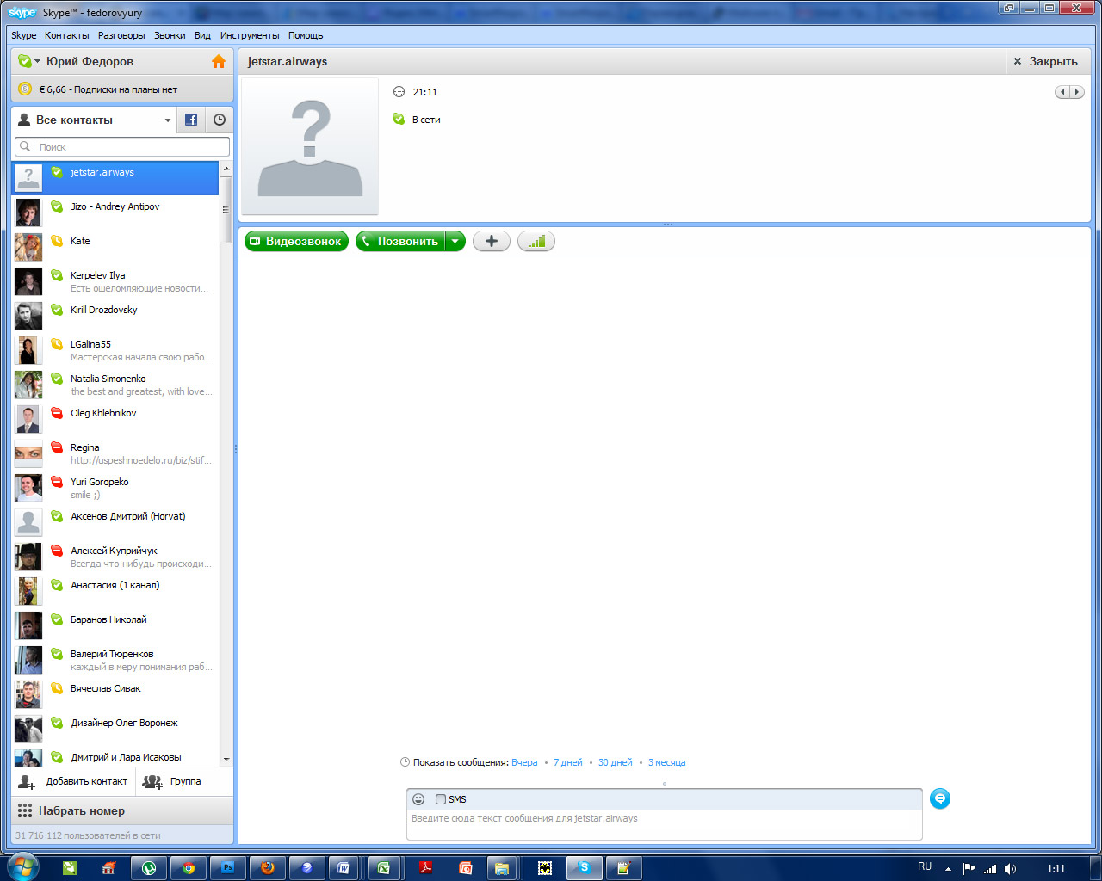Screen dimensions: 1102x881
Task: Open Excel from the taskbar
Action: click(385, 868)
